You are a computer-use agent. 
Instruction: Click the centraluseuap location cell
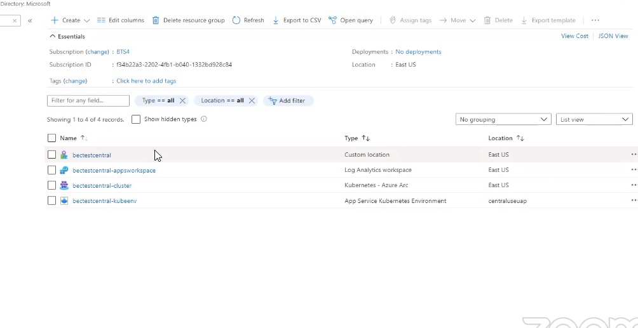coord(507,200)
